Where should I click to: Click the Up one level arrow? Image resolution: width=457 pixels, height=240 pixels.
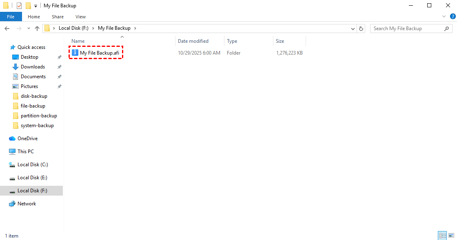coord(37,29)
